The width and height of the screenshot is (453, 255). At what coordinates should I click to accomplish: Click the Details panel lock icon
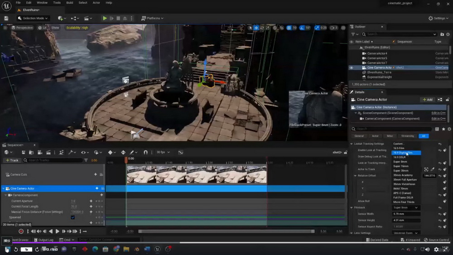click(448, 100)
